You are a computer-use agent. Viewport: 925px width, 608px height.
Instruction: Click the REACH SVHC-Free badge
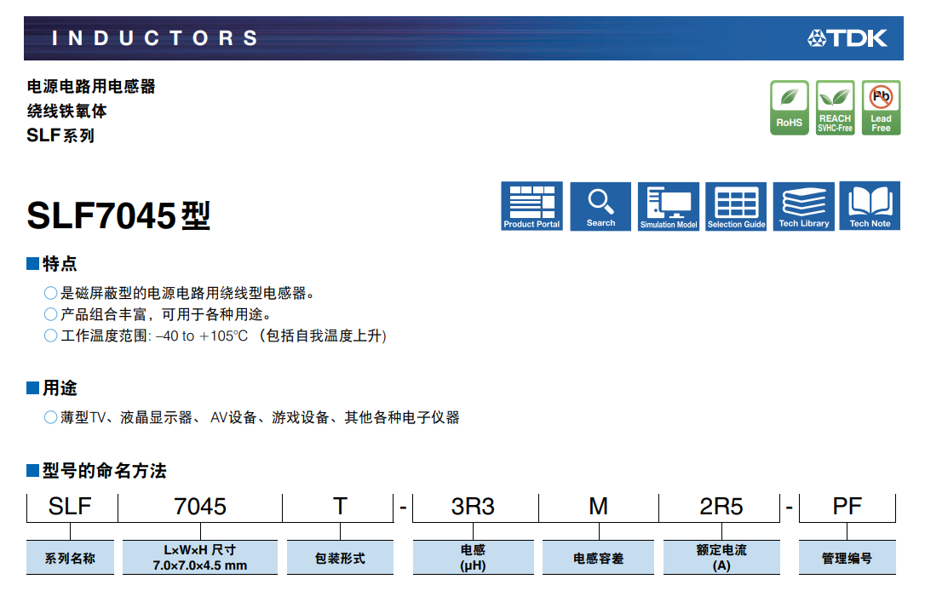[836, 108]
